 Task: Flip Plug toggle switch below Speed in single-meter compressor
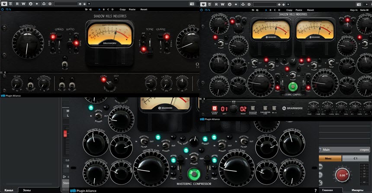pos(64,64)
